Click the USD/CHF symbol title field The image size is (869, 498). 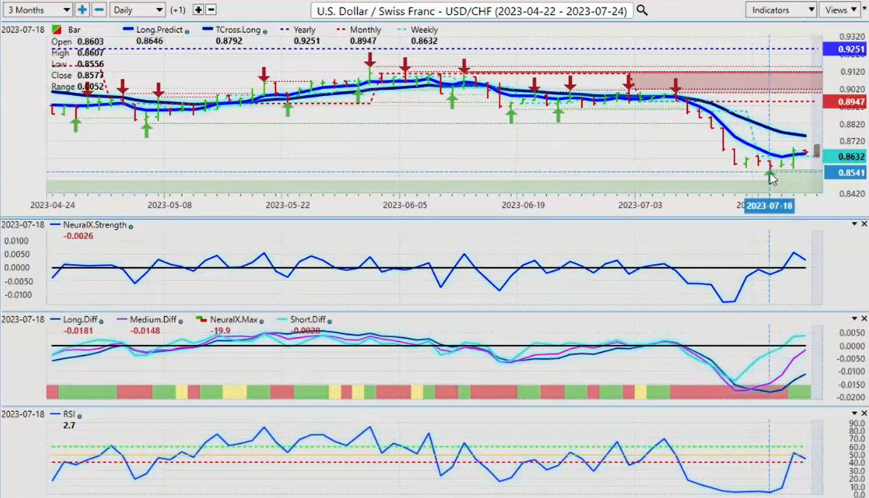(x=472, y=10)
